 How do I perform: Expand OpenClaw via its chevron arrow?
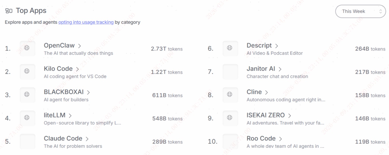80,46
